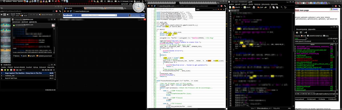Screen dimensions: 342x110
Task: Open Aplikace menu in top panel
Action: click(x=9, y=1)
